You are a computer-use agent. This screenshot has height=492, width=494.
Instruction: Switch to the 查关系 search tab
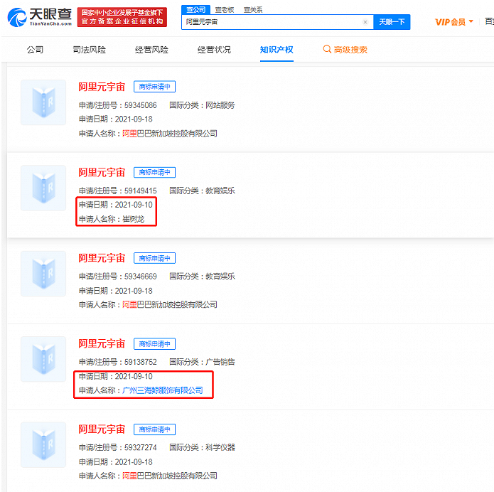[x=253, y=9]
